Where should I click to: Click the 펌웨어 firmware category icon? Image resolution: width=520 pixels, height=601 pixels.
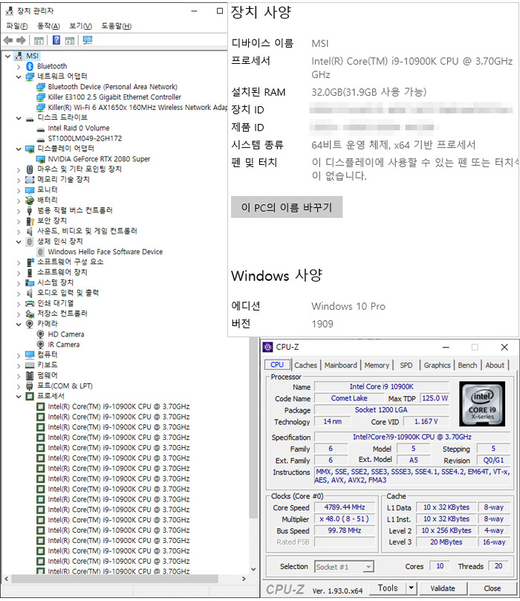pyautogui.click(x=30, y=375)
